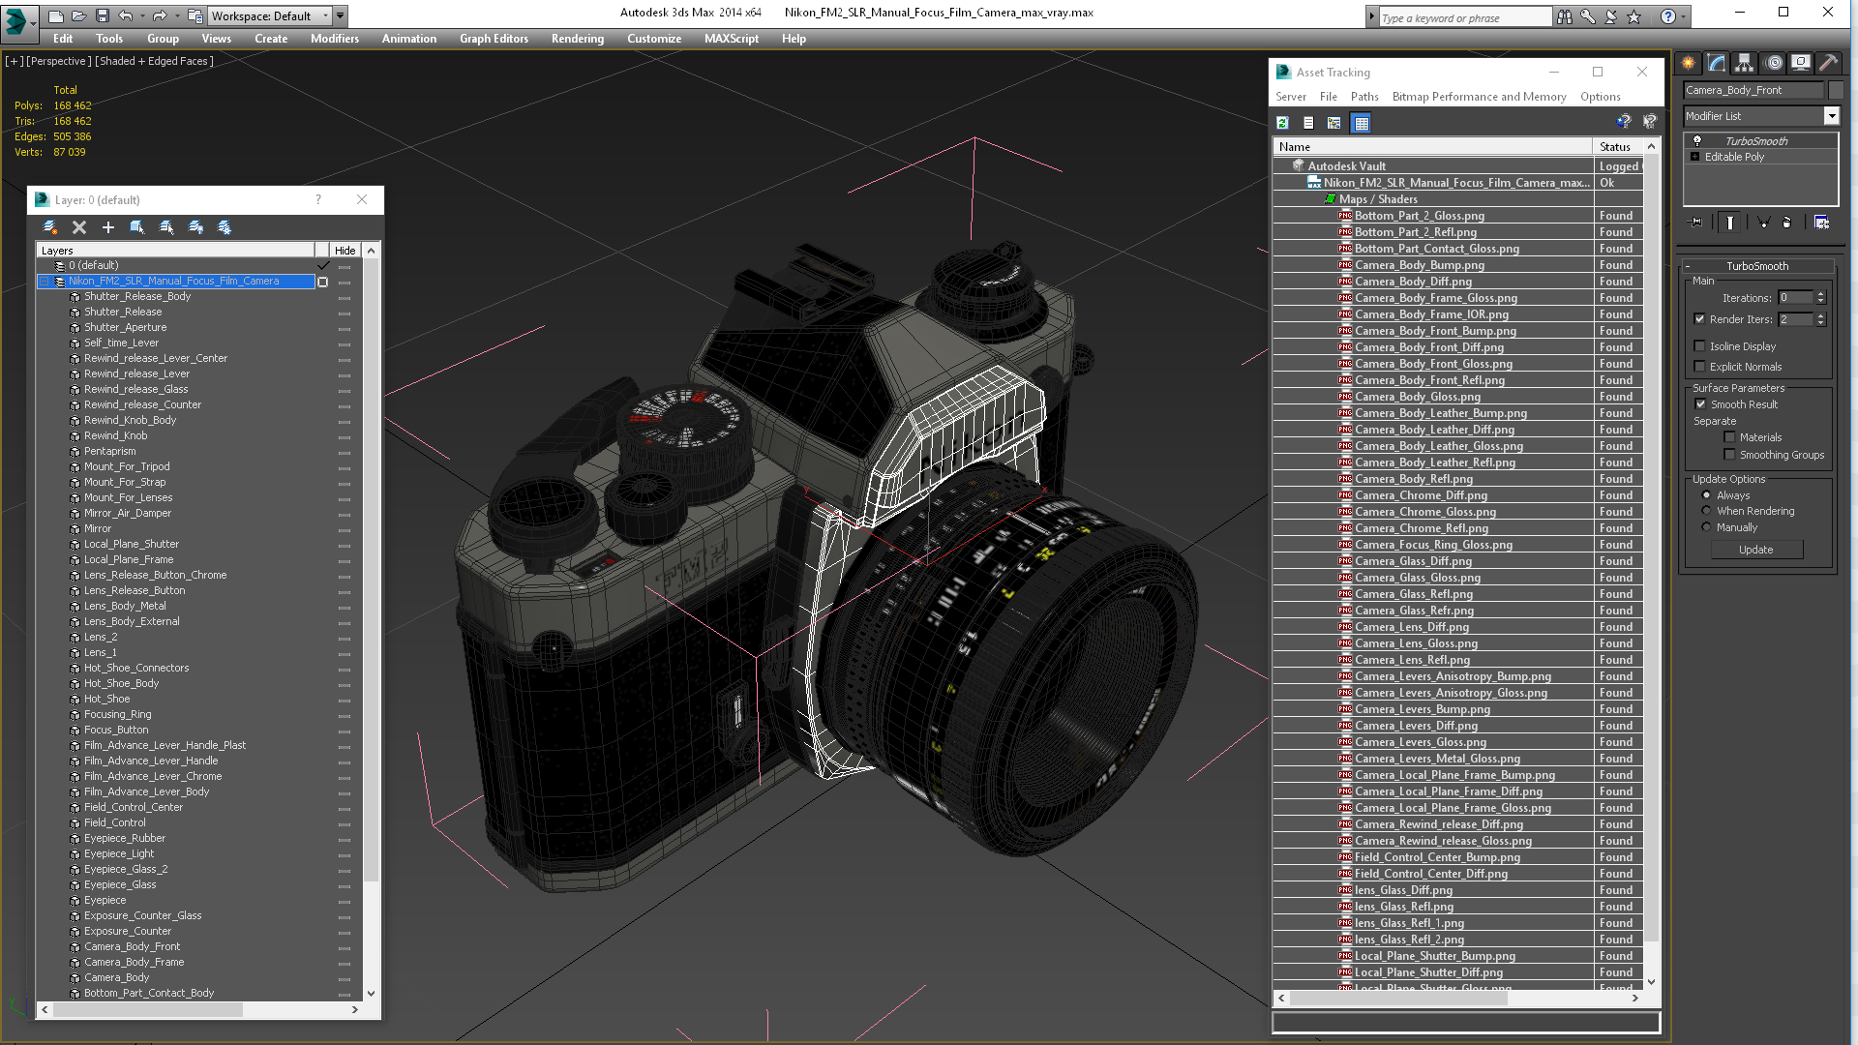Open the Display command panel tab

(x=1801, y=63)
